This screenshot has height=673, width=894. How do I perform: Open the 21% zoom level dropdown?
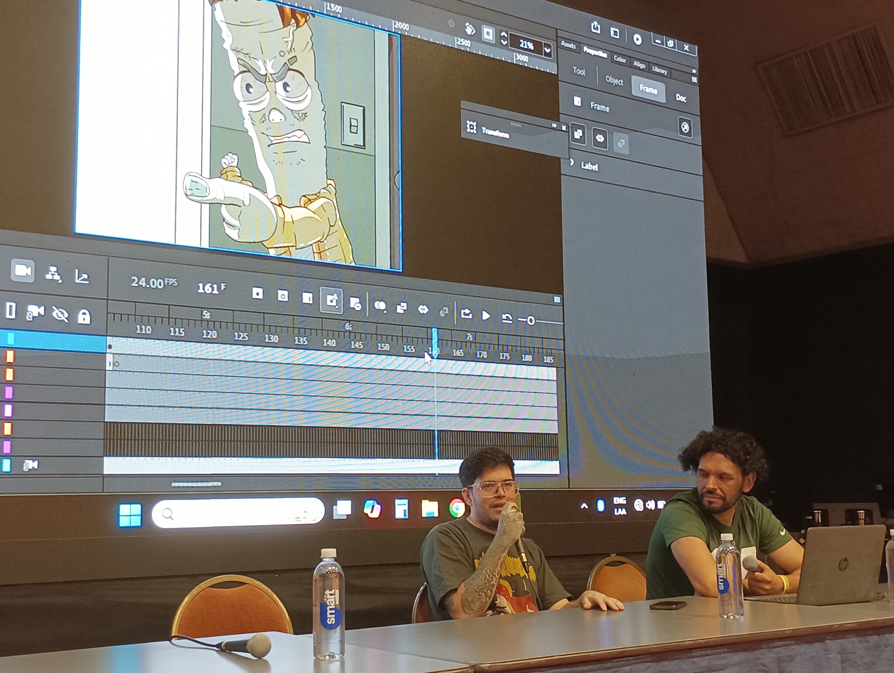547,50
